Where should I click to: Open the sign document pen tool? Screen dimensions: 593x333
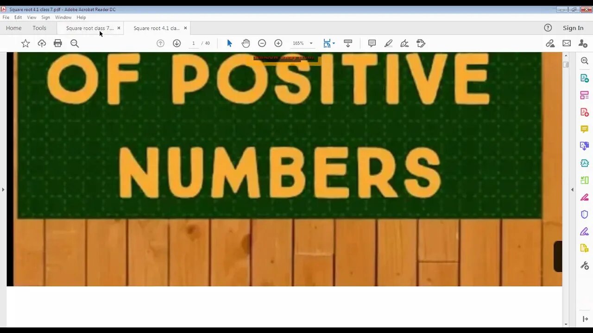(x=404, y=43)
